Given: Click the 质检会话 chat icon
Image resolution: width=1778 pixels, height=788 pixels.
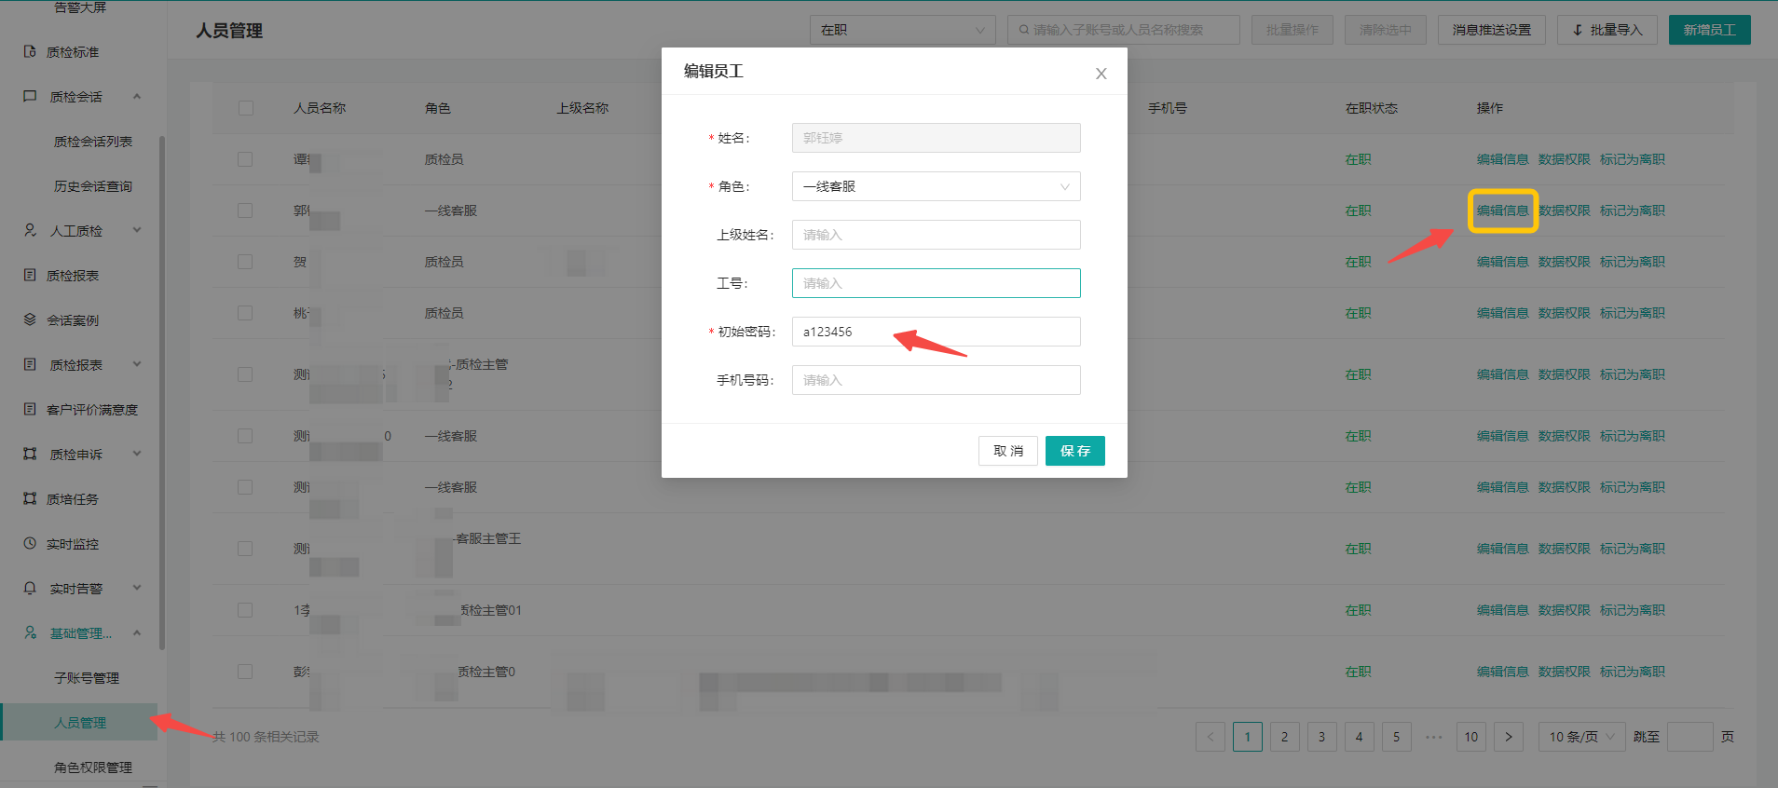Looking at the screenshot, I should tap(30, 97).
